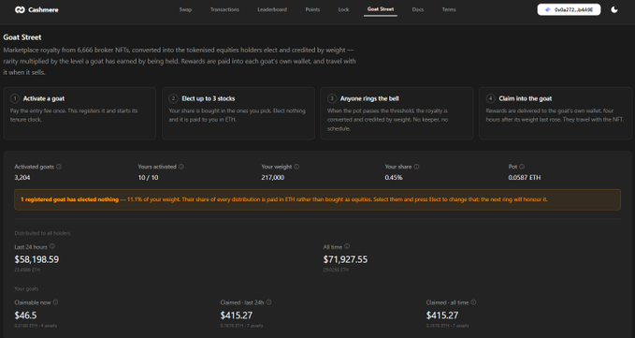The image size is (635, 338).
Task: Click the Claimed all time amount $415.27
Action: pos(442,316)
